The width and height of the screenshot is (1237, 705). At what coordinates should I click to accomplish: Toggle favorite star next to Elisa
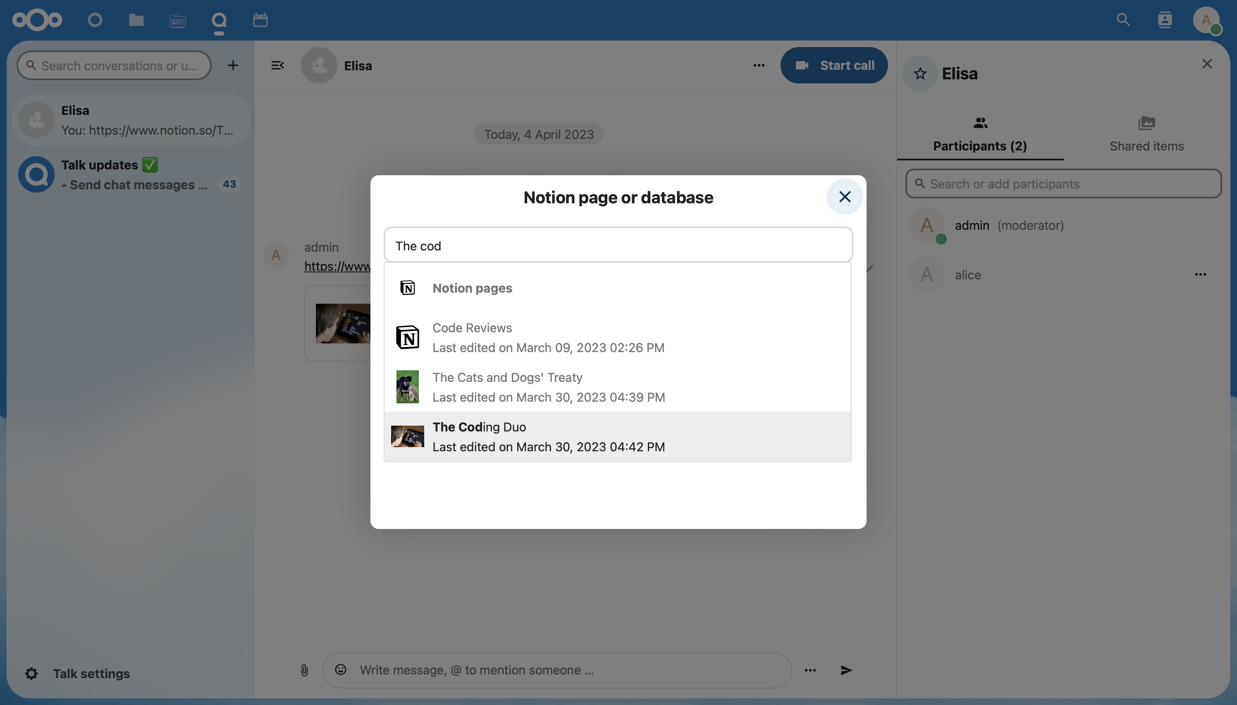pyautogui.click(x=920, y=74)
